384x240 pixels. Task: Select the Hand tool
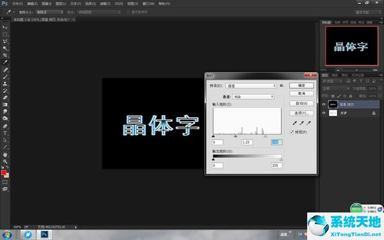click(5, 154)
